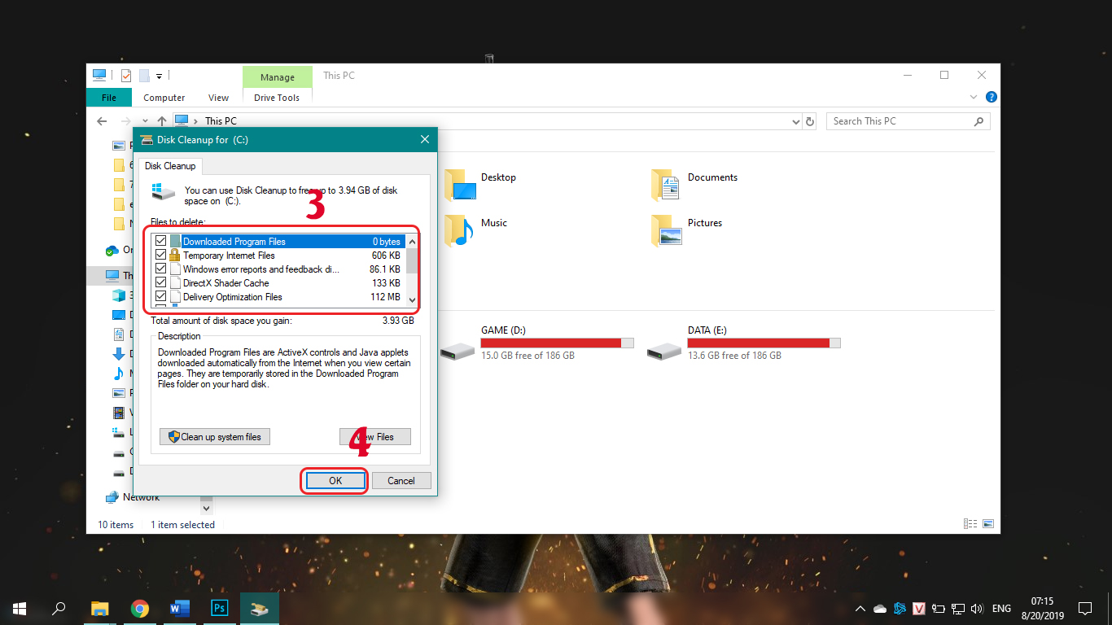Viewport: 1112px width, 625px height.
Task: Show hidden system tray icons
Action: [860, 608]
